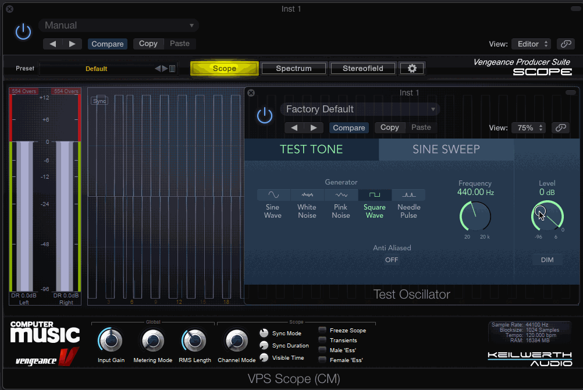Enable Female 'Ess' checkbox
The width and height of the screenshot is (583, 390).
click(322, 360)
